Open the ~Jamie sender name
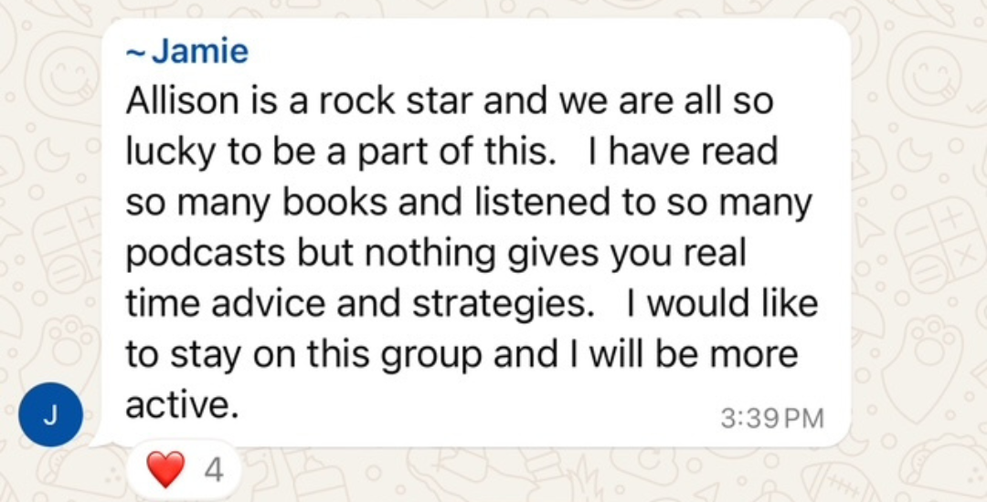Image resolution: width=987 pixels, height=502 pixels. coord(187,51)
